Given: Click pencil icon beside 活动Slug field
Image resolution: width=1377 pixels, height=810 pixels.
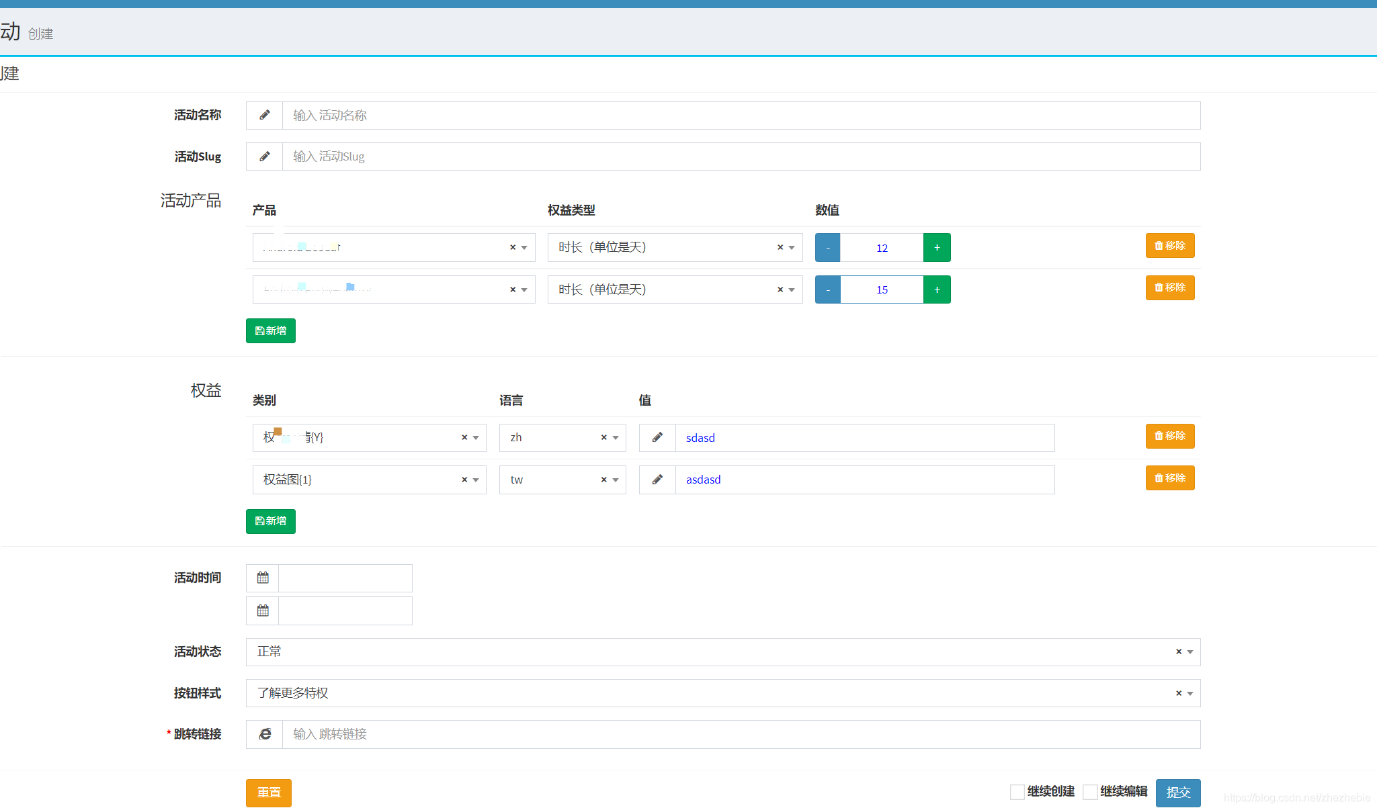Looking at the screenshot, I should point(265,156).
